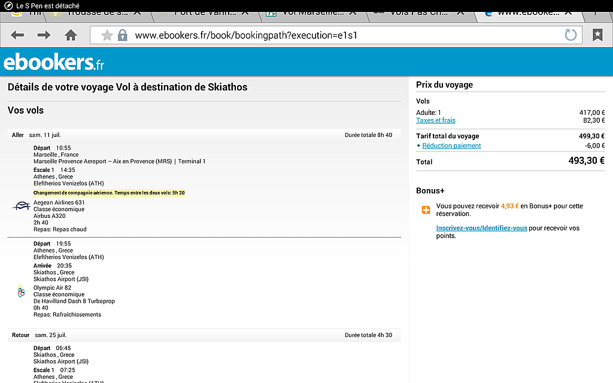Viewport: 613px width, 383px height.
Task: Click the yellow 'Changement de compagnie aérienne' notice
Action: tap(109, 193)
